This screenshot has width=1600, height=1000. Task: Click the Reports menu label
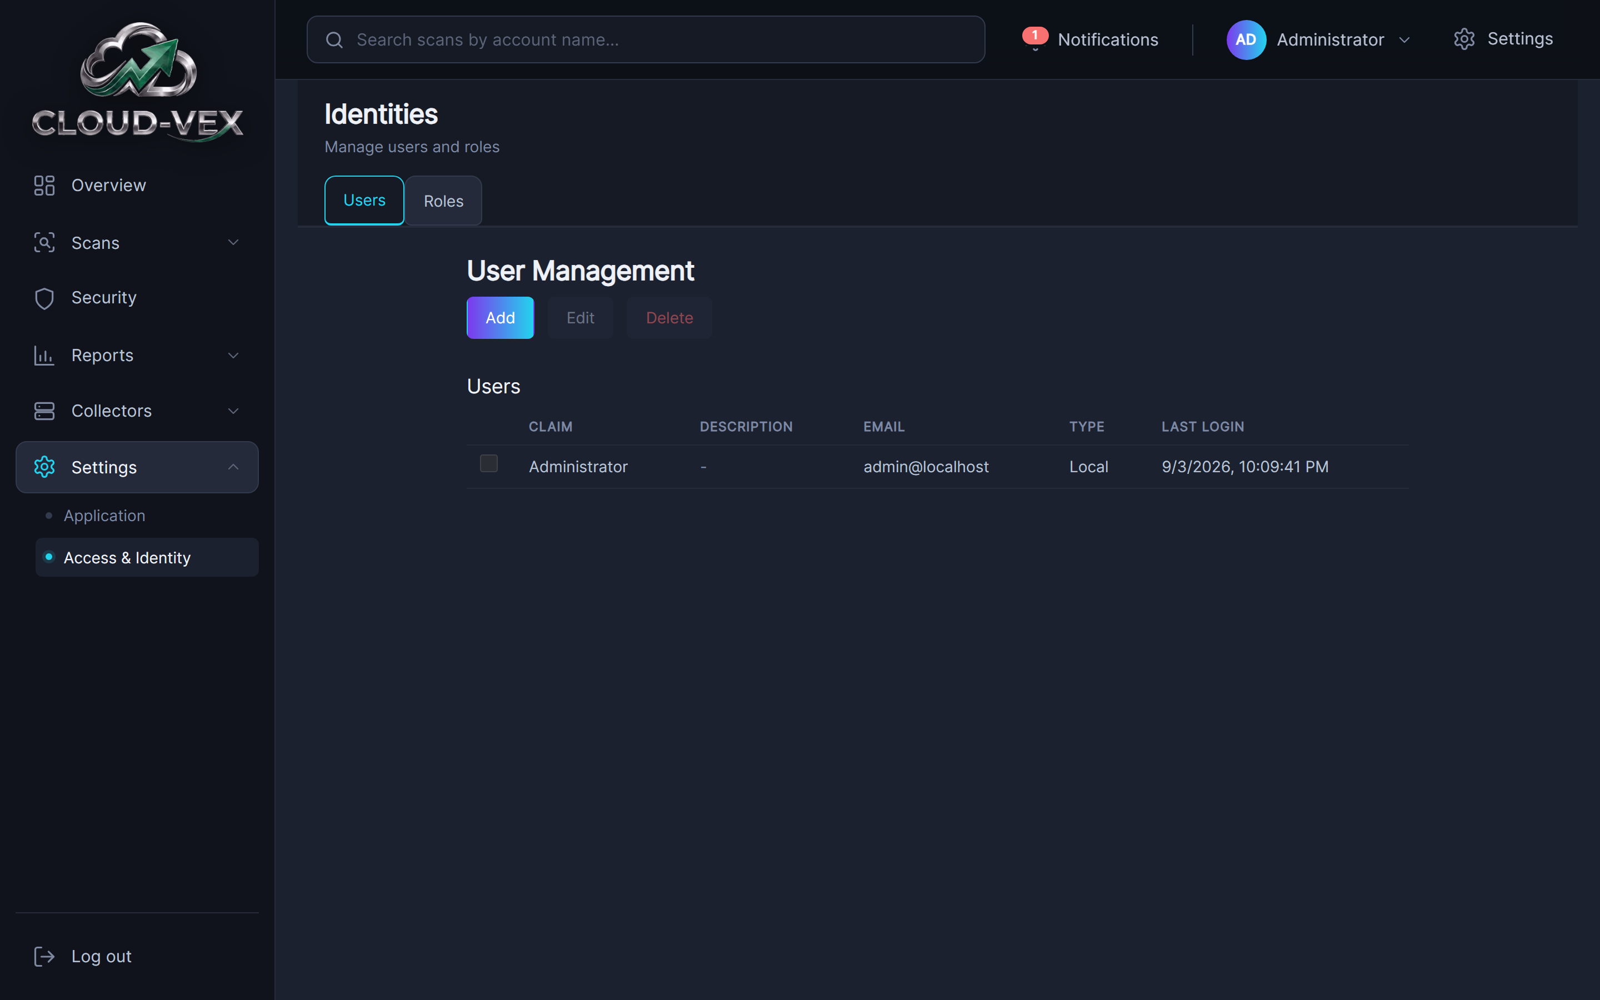point(102,355)
